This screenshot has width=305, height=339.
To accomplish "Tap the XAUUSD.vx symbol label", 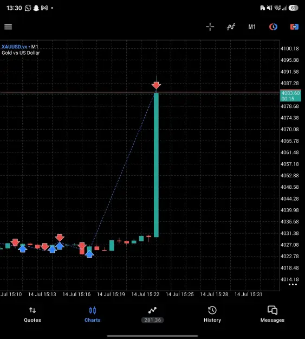I will click(14, 47).
